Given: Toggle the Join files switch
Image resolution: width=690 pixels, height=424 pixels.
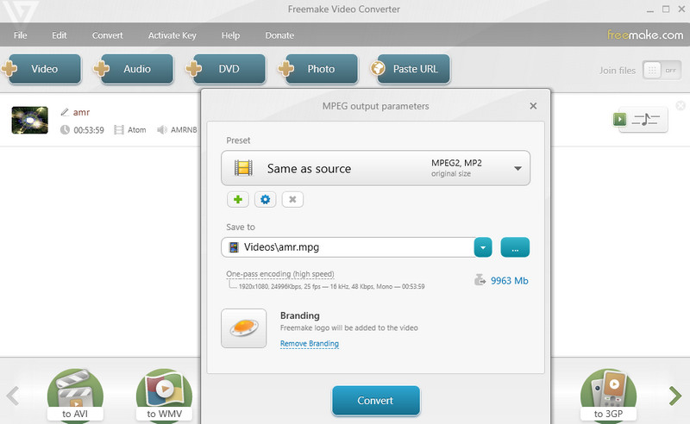Looking at the screenshot, I should pyautogui.click(x=662, y=71).
